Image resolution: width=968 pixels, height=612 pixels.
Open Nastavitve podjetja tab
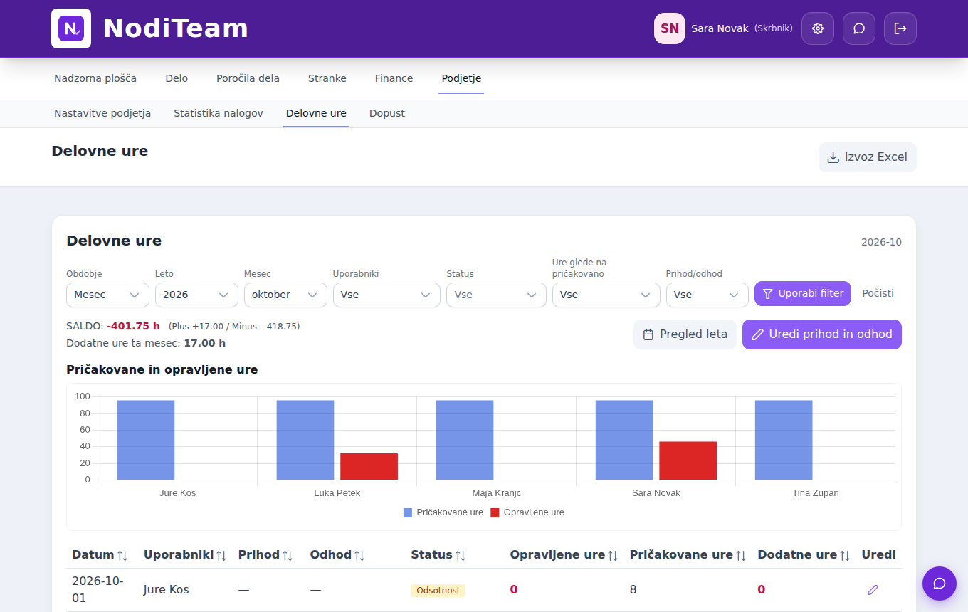pyautogui.click(x=102, y=113)
